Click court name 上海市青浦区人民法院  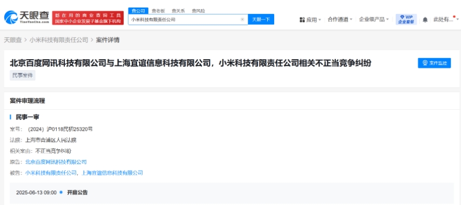coord(51,140)
